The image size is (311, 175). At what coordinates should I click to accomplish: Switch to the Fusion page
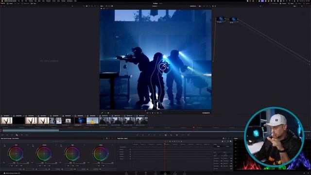[155, 173]
